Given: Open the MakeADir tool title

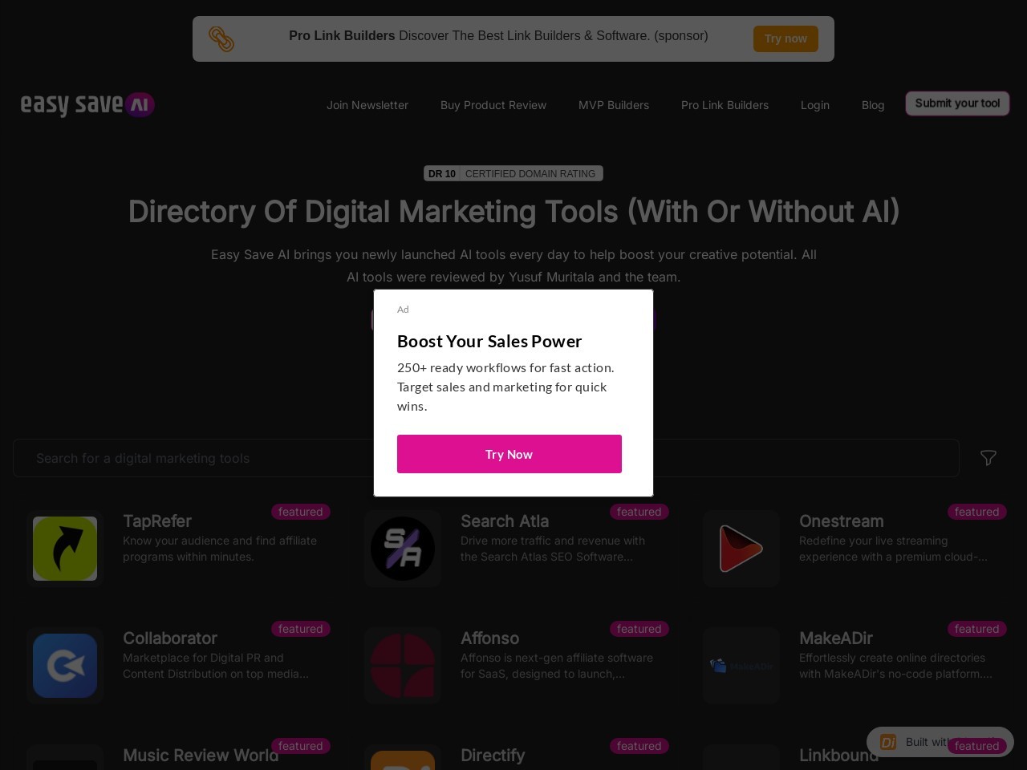Looking at the screenshot, I should click(x=836, y=638).
